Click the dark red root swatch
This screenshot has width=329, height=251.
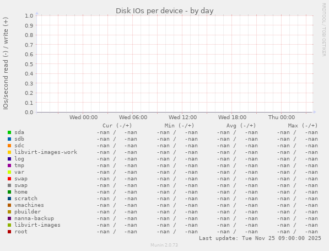pos(9,232)
